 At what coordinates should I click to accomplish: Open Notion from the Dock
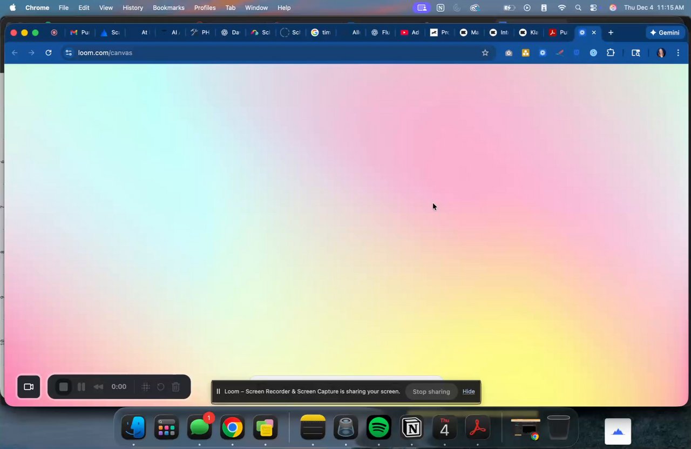[412, 428]
